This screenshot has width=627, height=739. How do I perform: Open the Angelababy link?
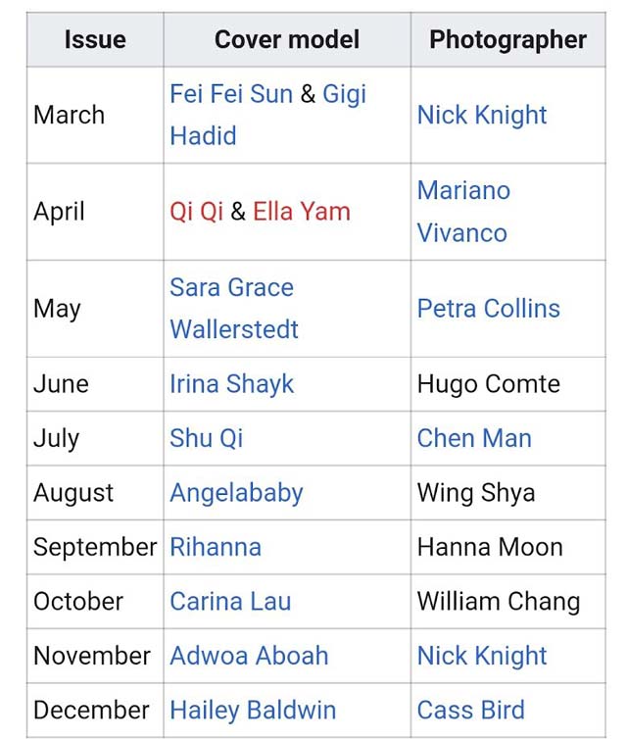click(x=236, y=493)
